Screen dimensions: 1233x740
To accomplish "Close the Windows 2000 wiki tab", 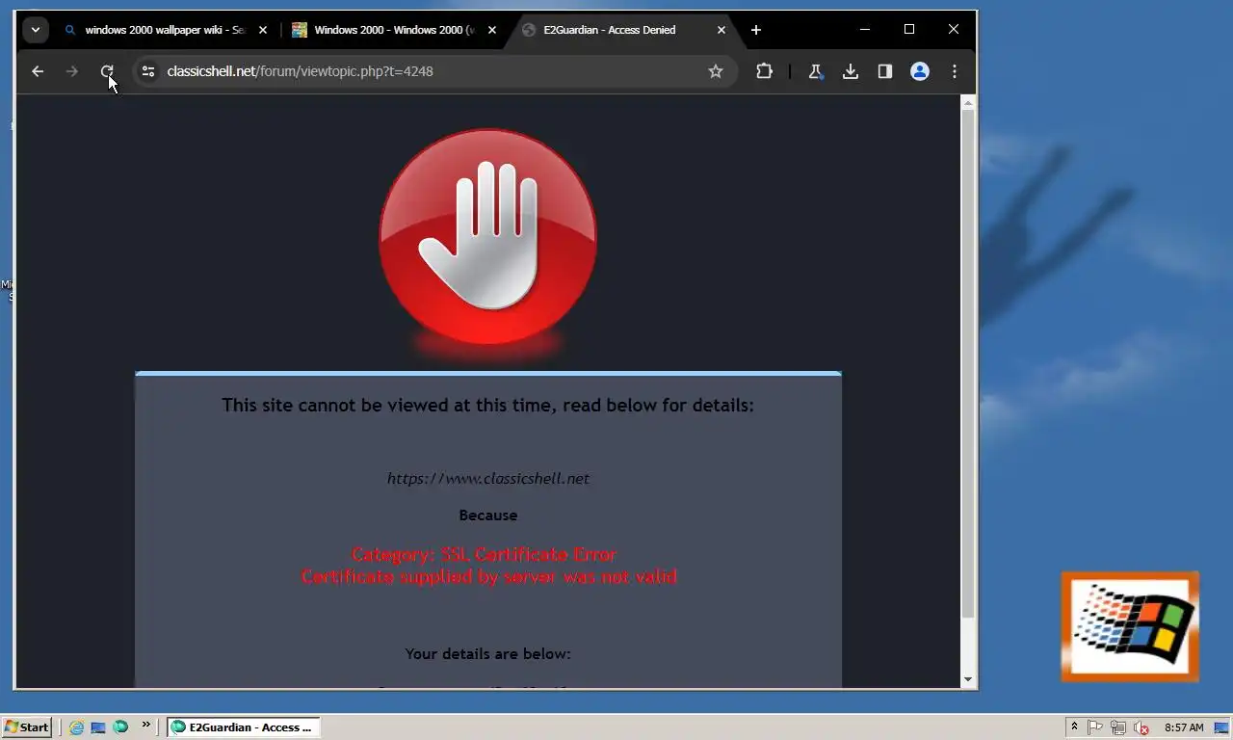I will 492,30.
